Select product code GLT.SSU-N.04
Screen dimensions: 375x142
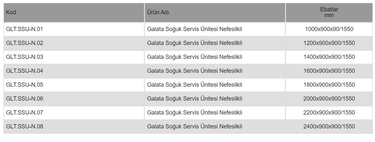[x=24, y=71]
